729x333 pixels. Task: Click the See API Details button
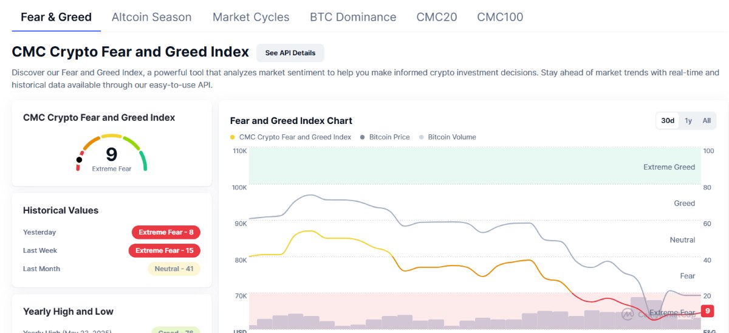[290, 53]
